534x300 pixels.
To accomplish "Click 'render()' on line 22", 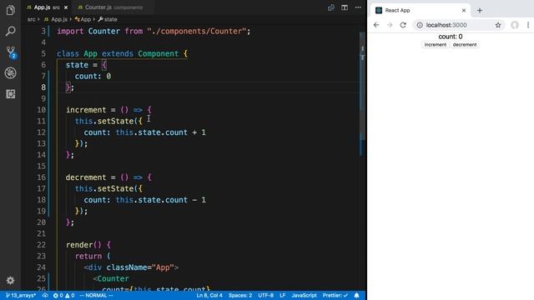I will coord(83,244).
